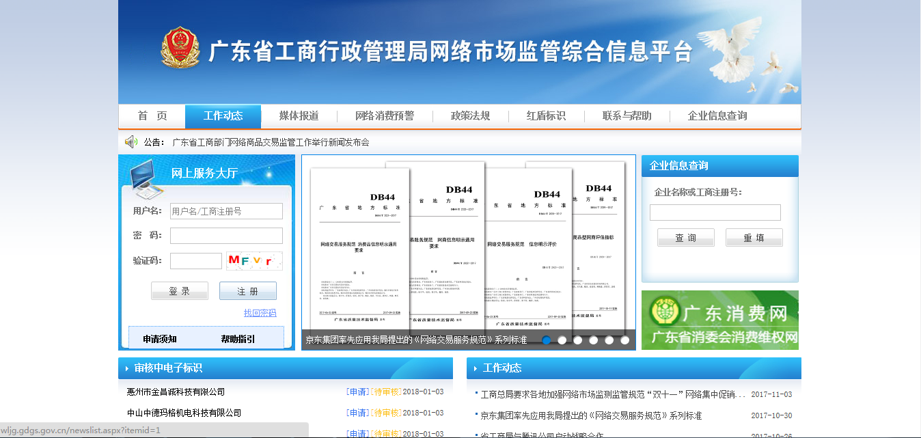921x438 pixels.
Task: Select the third carousel dot
Action: tap(578, 340)
